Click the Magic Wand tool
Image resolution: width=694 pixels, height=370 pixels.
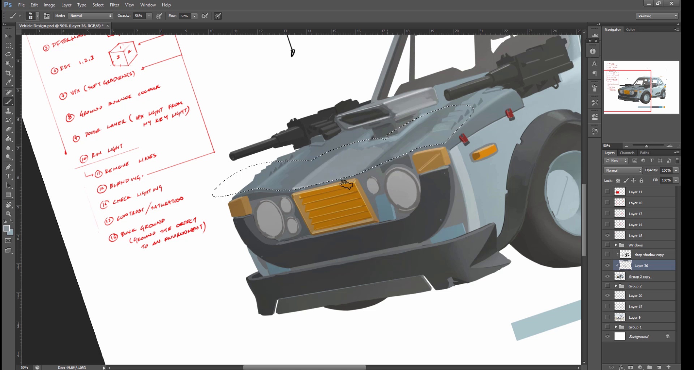[8, 64]
